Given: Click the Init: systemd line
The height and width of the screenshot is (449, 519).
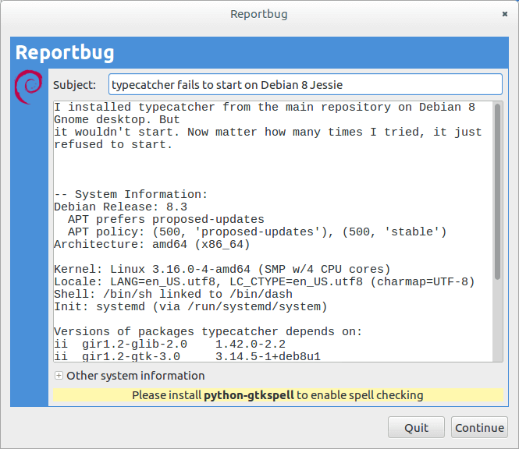Looking at the screenshot, I should [190, 306].
